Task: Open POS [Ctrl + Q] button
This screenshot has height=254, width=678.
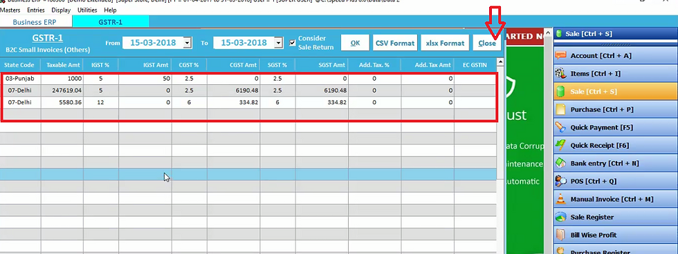Action: (615, 182)
